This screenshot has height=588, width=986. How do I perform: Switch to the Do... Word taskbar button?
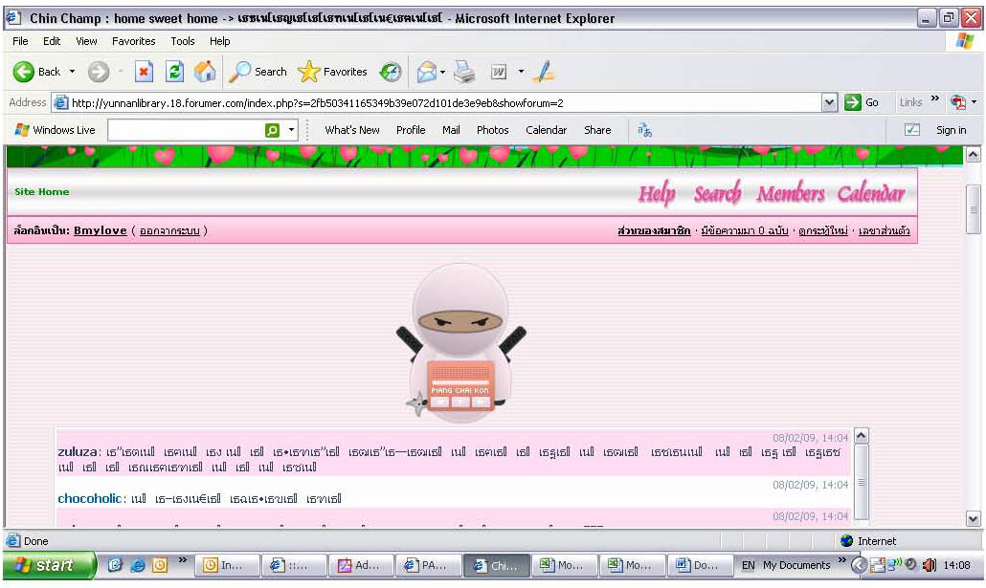[x=700, y=565]
